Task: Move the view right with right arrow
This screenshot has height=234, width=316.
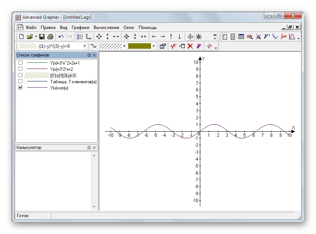Action: pyautogui.click(x=162, y=37)
